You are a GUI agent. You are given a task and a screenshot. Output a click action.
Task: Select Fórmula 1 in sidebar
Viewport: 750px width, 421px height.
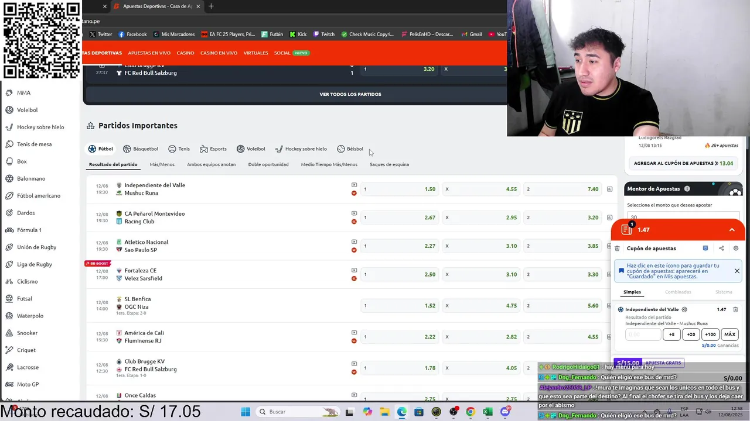(29, 230)
